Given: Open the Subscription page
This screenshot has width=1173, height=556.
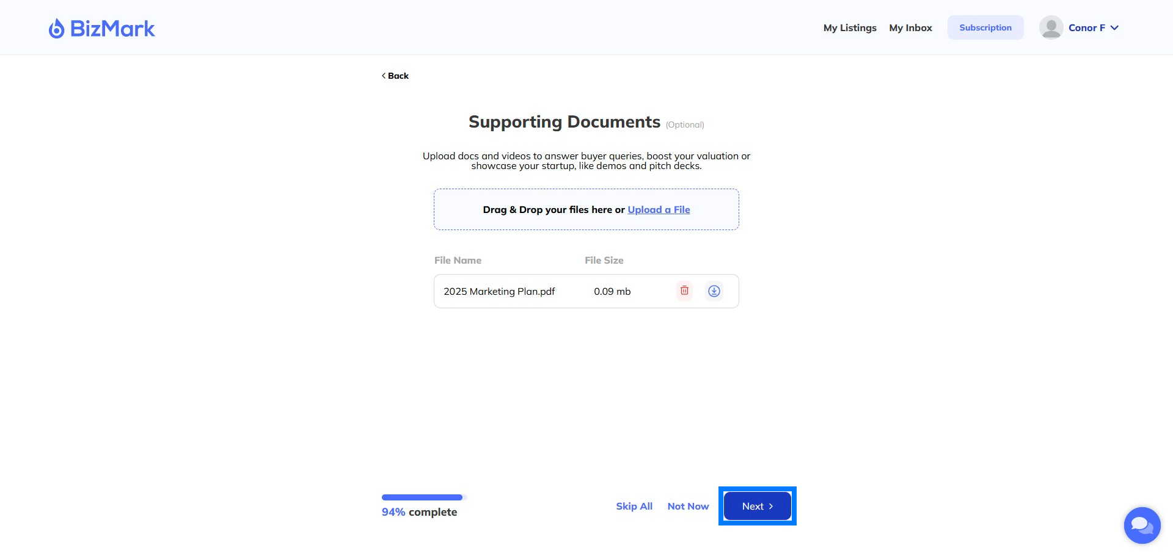Looking at the screenshot, I should click(x=985, y=27).
